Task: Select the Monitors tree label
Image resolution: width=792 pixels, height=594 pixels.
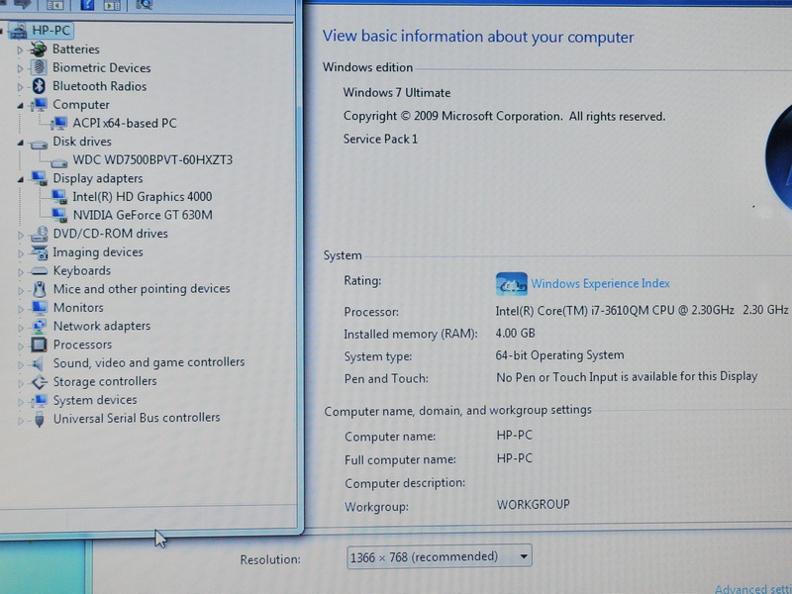Action: point(78,307)
